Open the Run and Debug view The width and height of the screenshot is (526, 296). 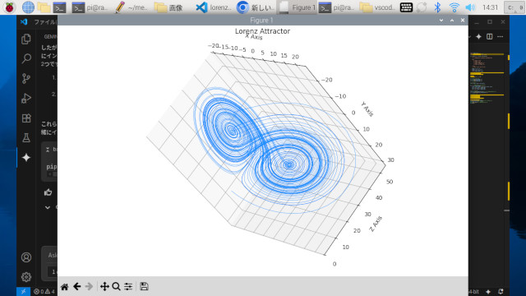pos(26,99)
